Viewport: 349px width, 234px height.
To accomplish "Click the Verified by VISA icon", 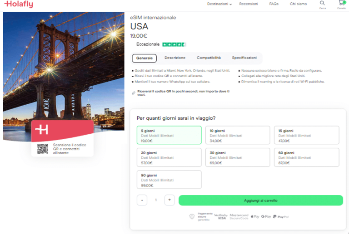I will point(220,216).
